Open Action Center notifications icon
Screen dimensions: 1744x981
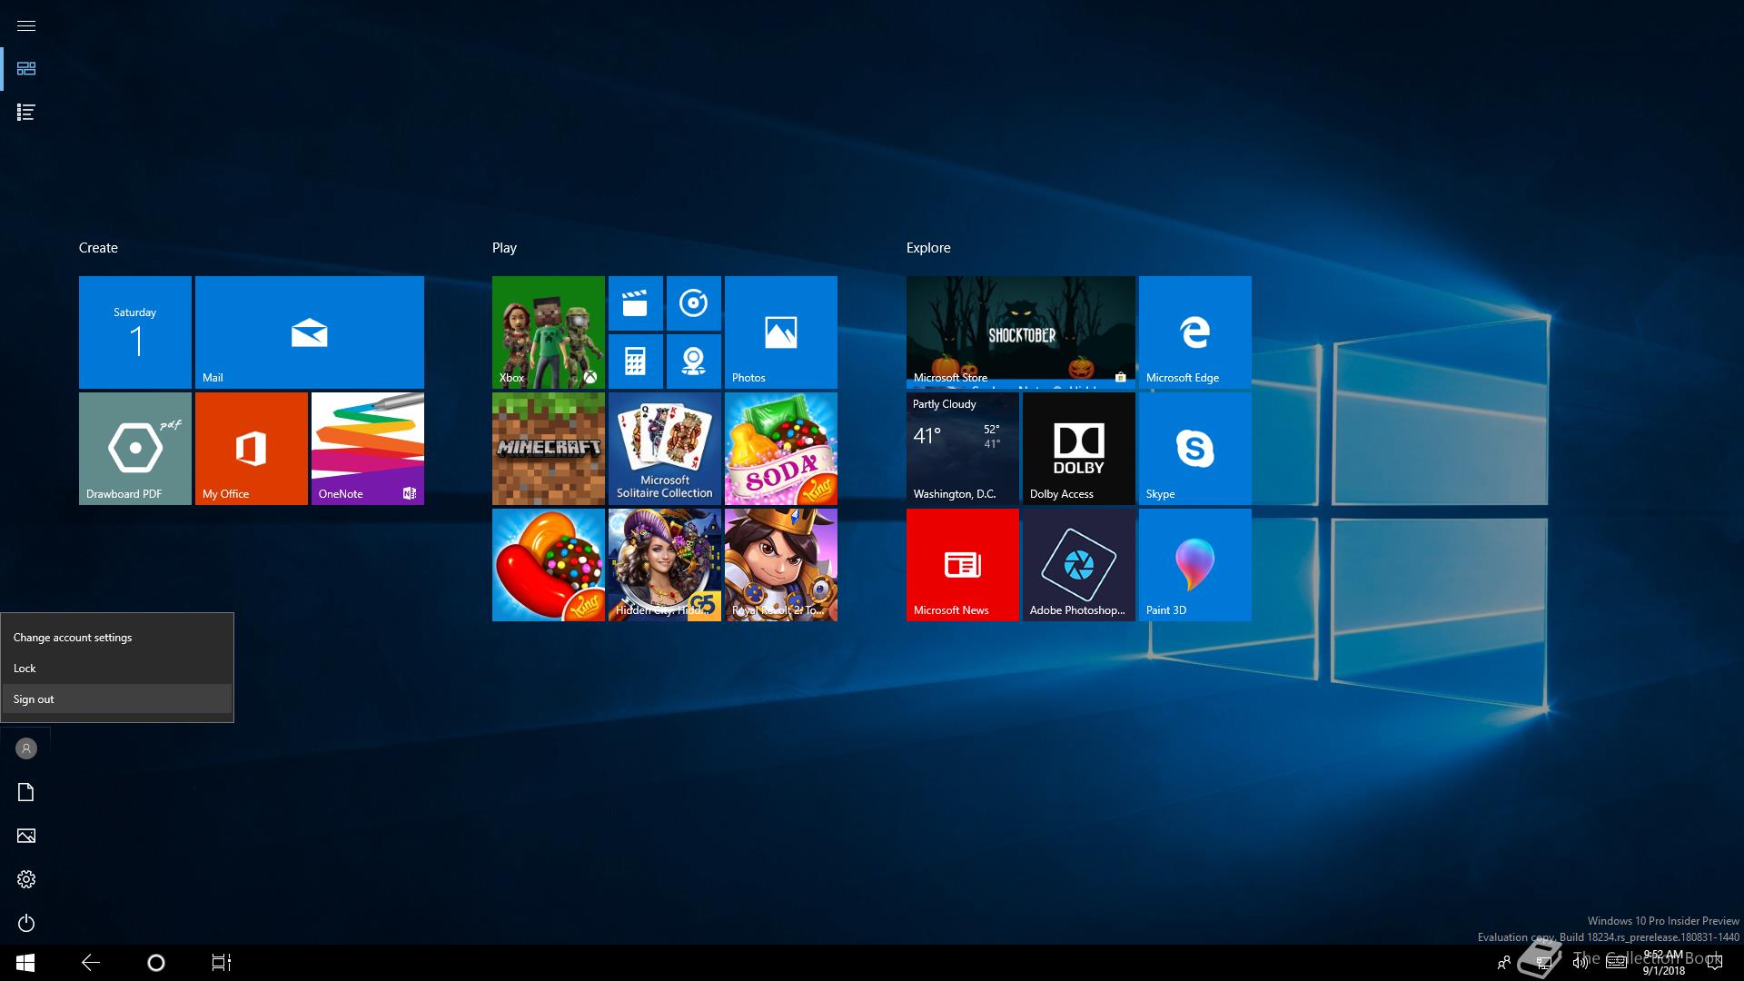[x=1714, y=963]
